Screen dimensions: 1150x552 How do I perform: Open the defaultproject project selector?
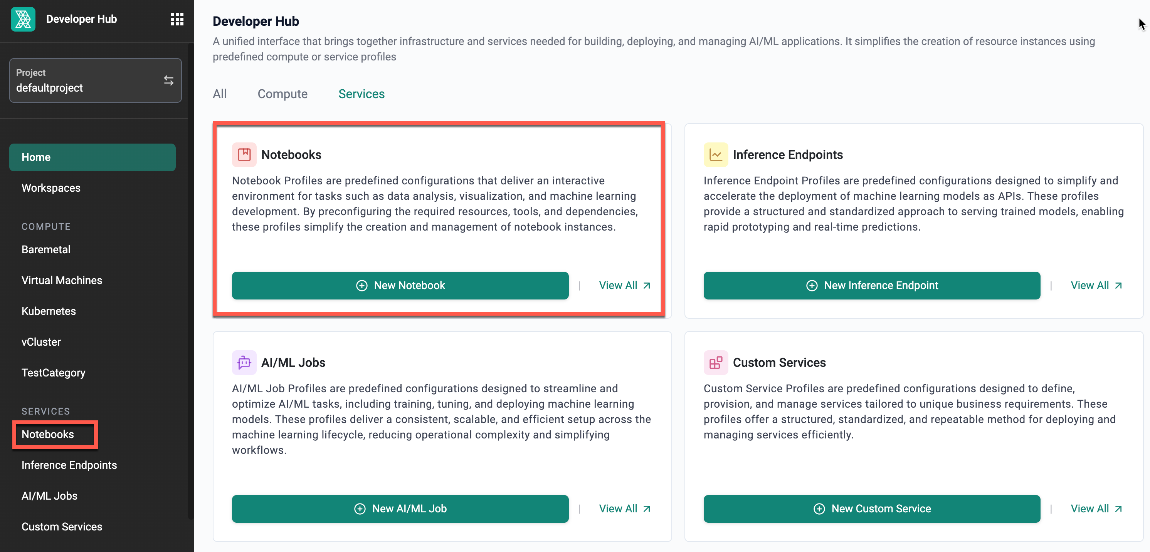click(x=96, y=80)
